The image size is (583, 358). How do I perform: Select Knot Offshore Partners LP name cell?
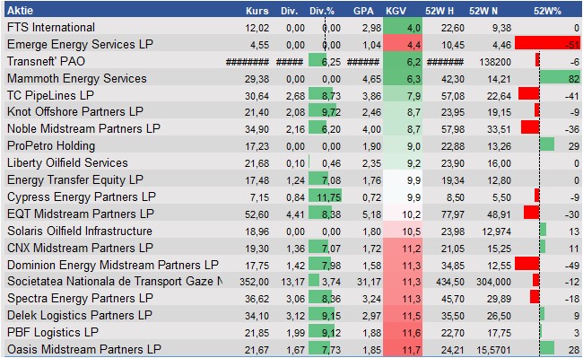coord(75,111)
